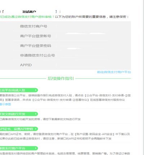Click the 新接口的API证书和密钥不会再随邮件下发 sentence
The height and width of the screenshot is (155, 144).
[x=84, y=138]
